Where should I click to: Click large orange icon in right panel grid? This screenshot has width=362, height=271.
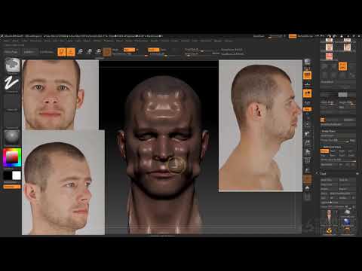pos(342,66)
